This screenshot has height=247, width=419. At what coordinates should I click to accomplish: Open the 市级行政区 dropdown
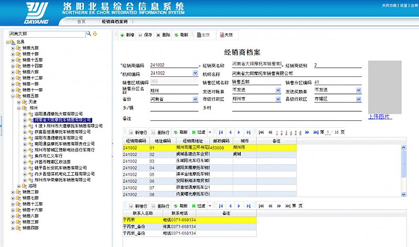[x=278, y=99]
